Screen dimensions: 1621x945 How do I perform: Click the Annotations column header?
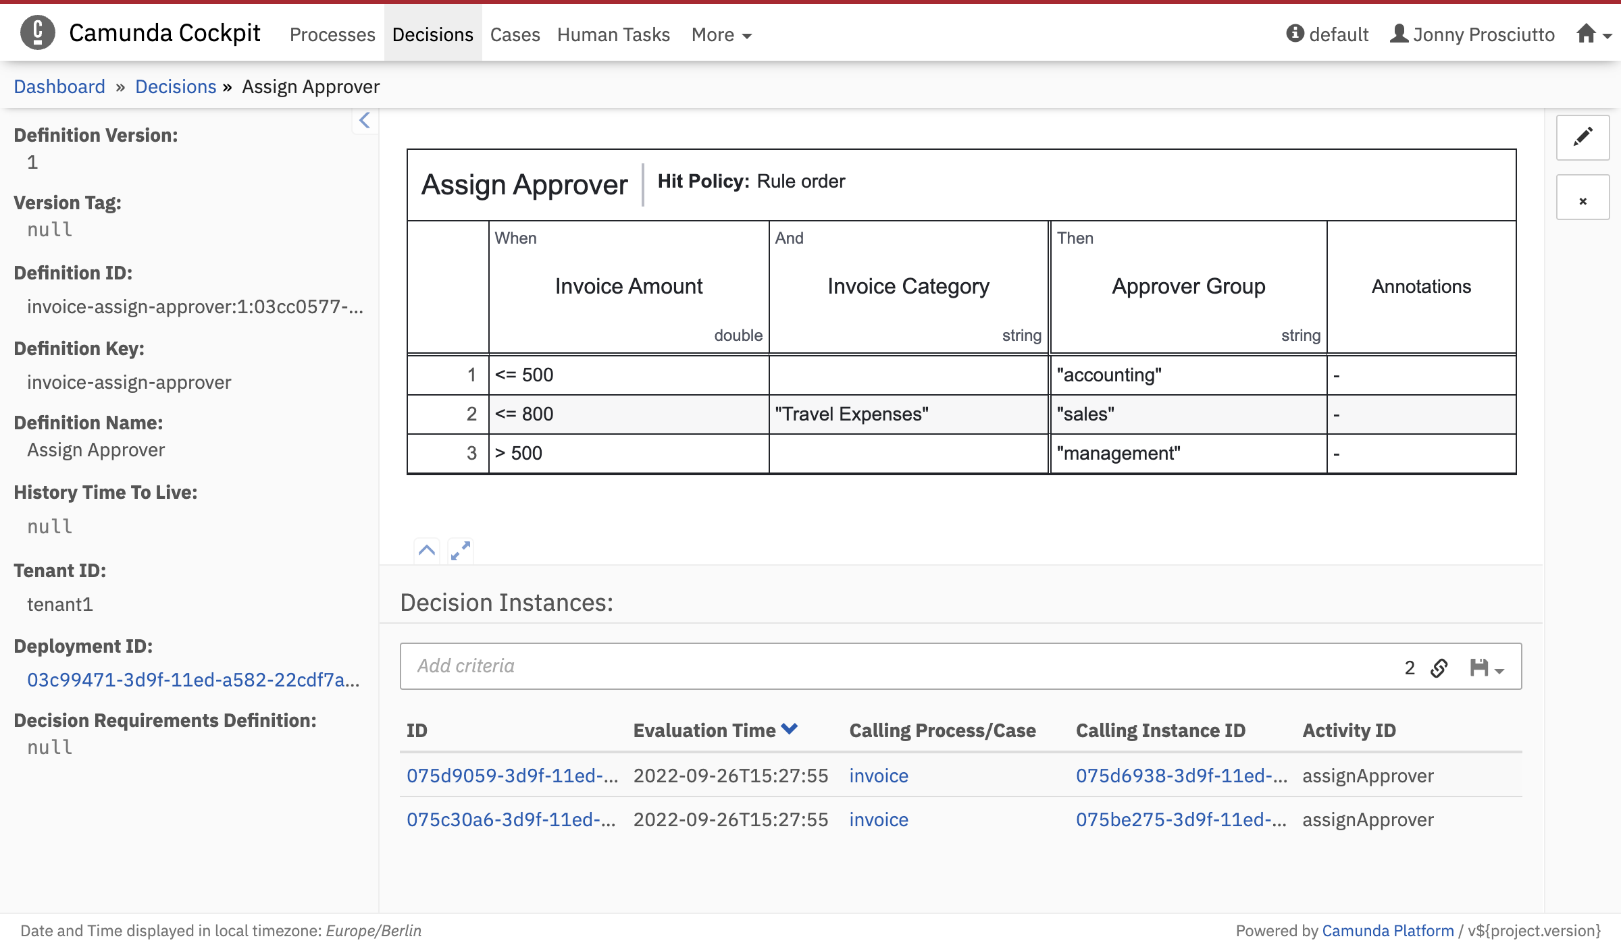coord(1421,286)
